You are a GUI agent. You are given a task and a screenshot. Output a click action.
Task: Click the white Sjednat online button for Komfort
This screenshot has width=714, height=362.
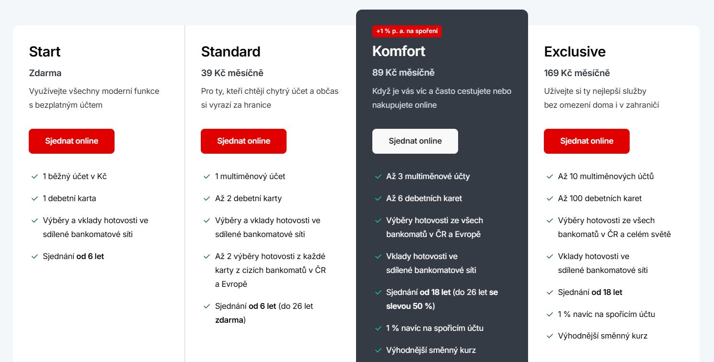pos(415,141)
